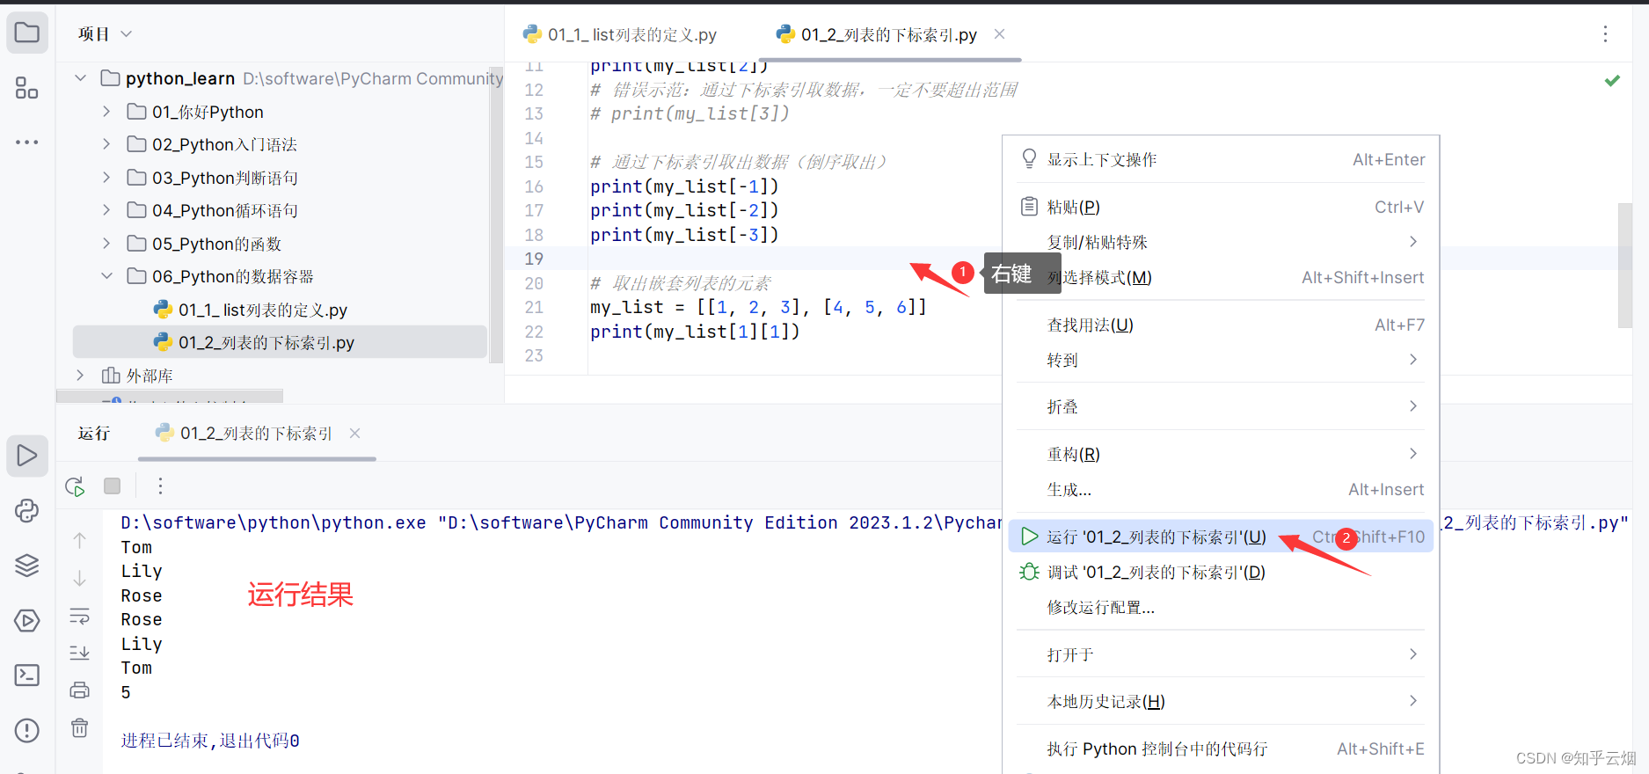This screenshot has height=774, width=1649.
Task: Open the Structure tool window icon
Action: point(27,88)
